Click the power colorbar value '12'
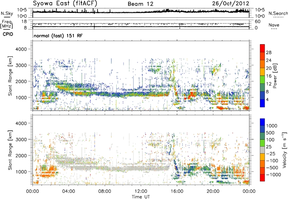 (x=269, y=84)
